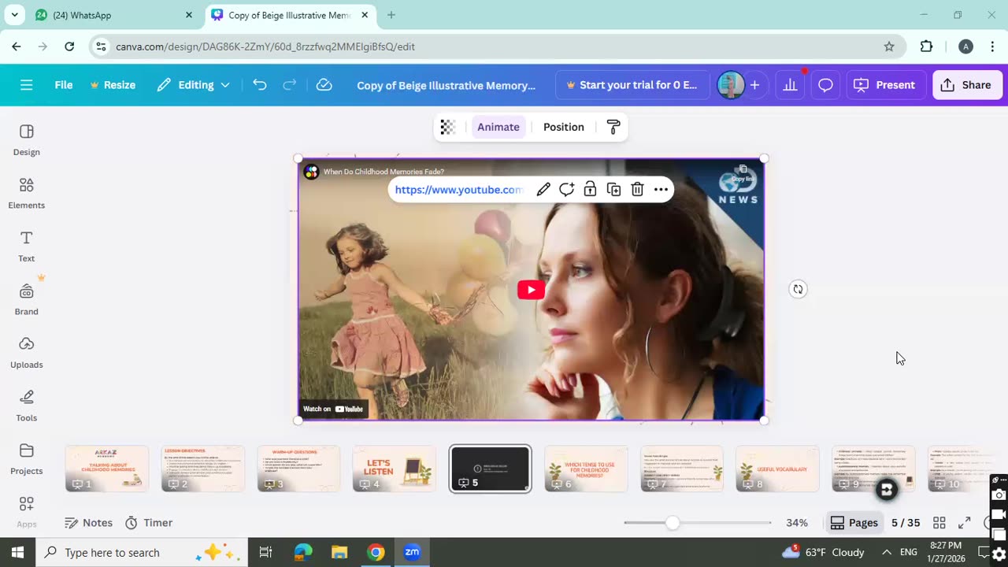1008x567 pixels.
Task: Select page 7 thumbnail
Action: click(x=682, y=469)
